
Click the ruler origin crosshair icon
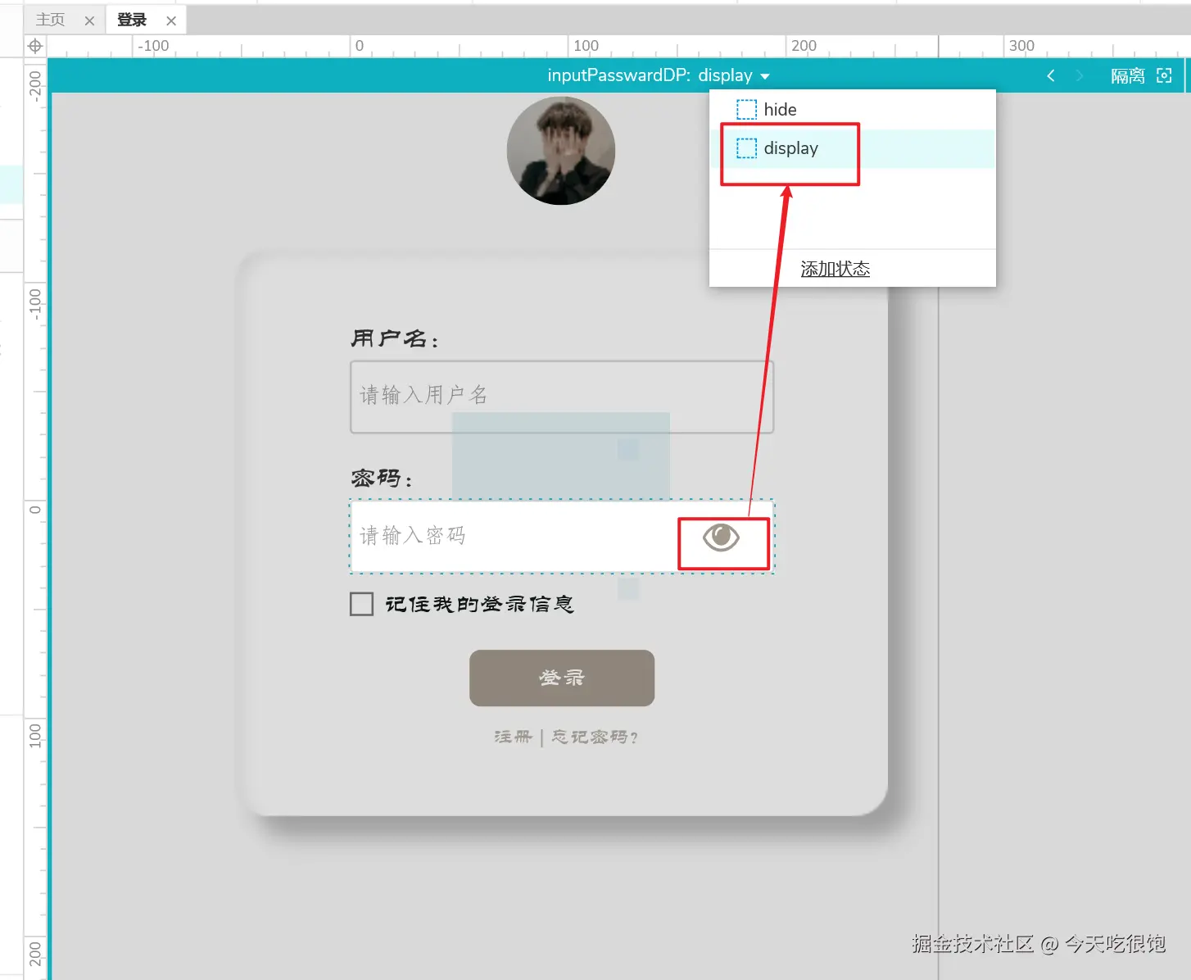[x=35, y=46]
